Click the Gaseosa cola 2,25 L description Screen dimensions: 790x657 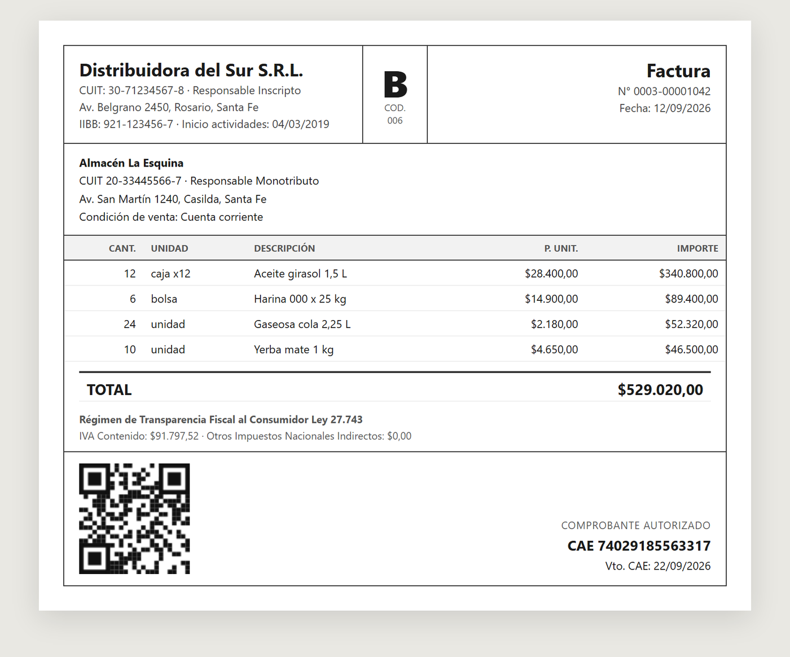click(302, 325)
